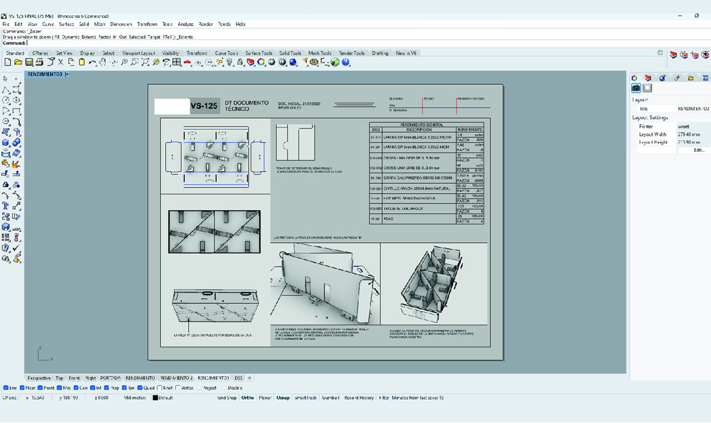Image resolution: width=711 pixels, height=423 pixels.
Task: Toggle the Near osnap checkbox
Action: point(22,388)
